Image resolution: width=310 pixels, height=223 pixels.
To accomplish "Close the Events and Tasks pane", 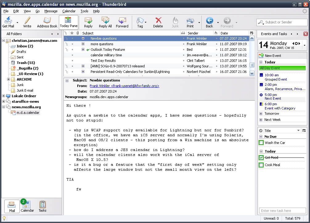I will [305, 34].
